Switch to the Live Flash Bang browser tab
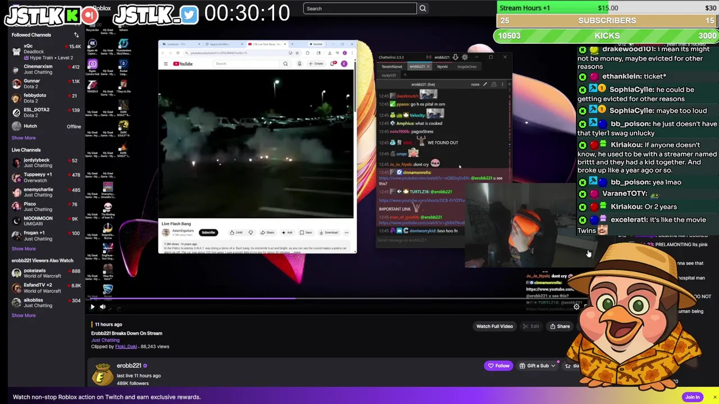The width and height of the screenshot is (719, 404). click(267, 44)
